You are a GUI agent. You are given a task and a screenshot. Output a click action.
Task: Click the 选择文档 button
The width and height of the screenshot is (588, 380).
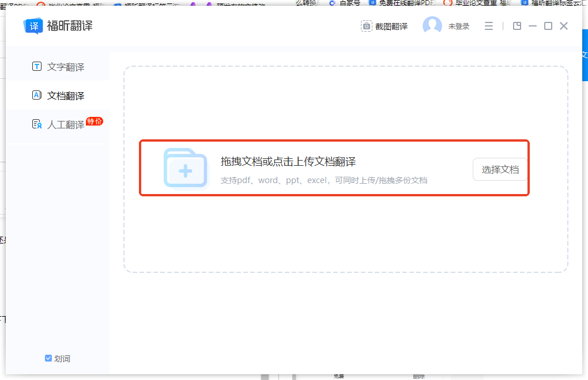point(500,169)
